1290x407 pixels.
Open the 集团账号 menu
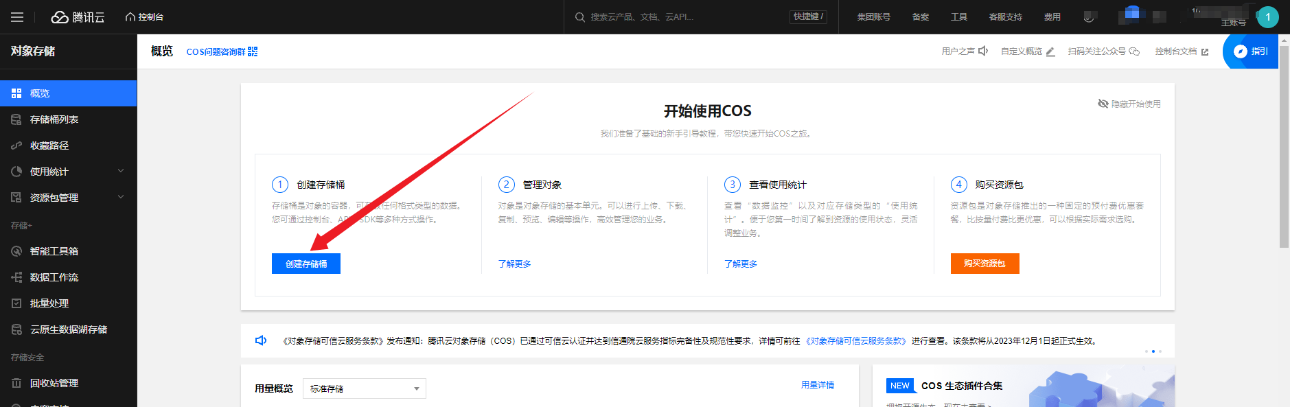(x=873, y=17)
